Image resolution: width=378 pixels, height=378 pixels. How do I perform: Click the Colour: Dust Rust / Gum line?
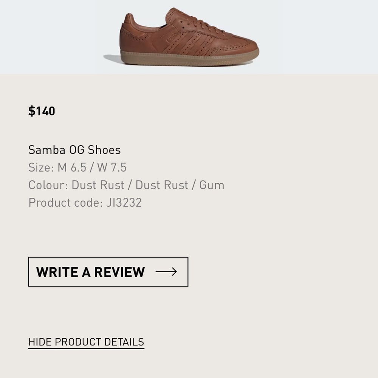[x=126, y=185]
